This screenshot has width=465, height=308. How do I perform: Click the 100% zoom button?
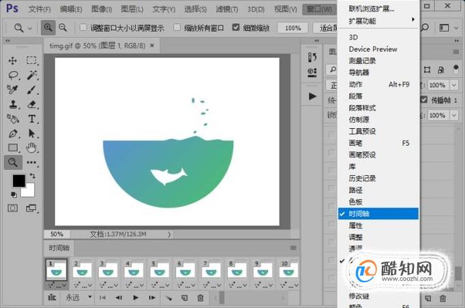click(x=292, y=28)
